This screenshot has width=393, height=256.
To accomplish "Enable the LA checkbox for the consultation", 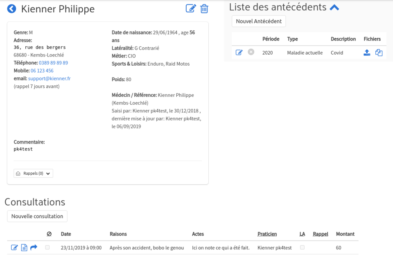I will coord(302,247).
